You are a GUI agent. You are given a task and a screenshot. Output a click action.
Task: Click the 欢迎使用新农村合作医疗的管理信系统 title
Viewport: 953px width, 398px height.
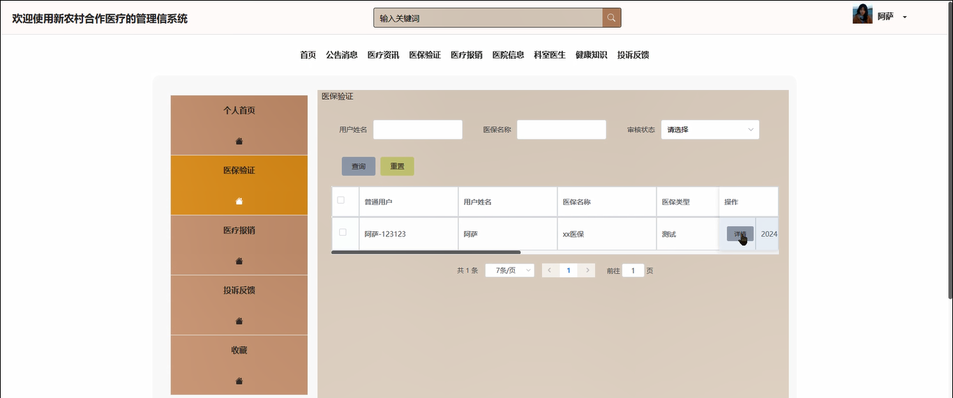100,19
